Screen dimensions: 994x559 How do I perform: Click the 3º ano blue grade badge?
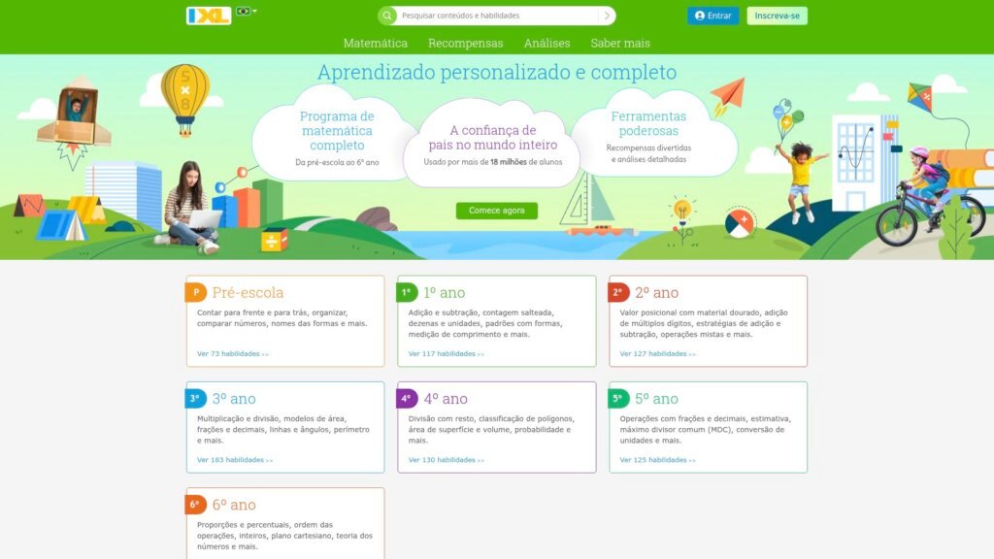click(x=196, y=398)
